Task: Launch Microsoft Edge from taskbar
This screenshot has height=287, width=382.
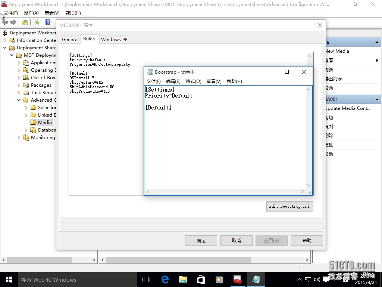Action: point(165,280)
